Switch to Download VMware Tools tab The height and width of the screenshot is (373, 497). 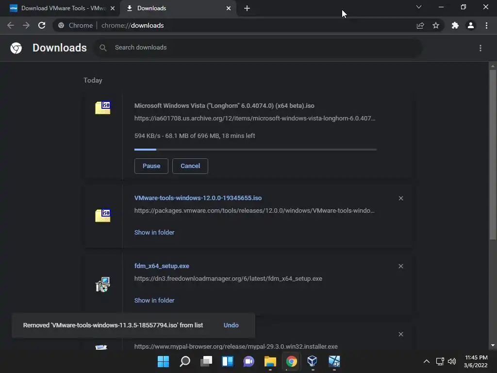pos(59,8)
